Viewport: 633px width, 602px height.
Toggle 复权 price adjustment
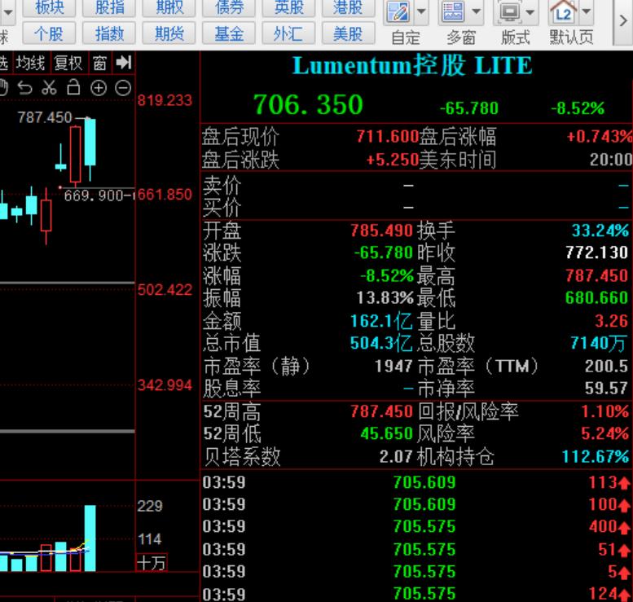(68, 63)
